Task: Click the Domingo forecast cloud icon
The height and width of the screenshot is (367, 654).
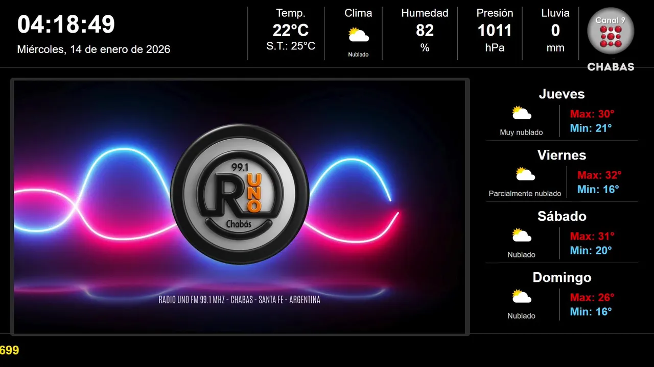Action: click(x=522, y=297)
